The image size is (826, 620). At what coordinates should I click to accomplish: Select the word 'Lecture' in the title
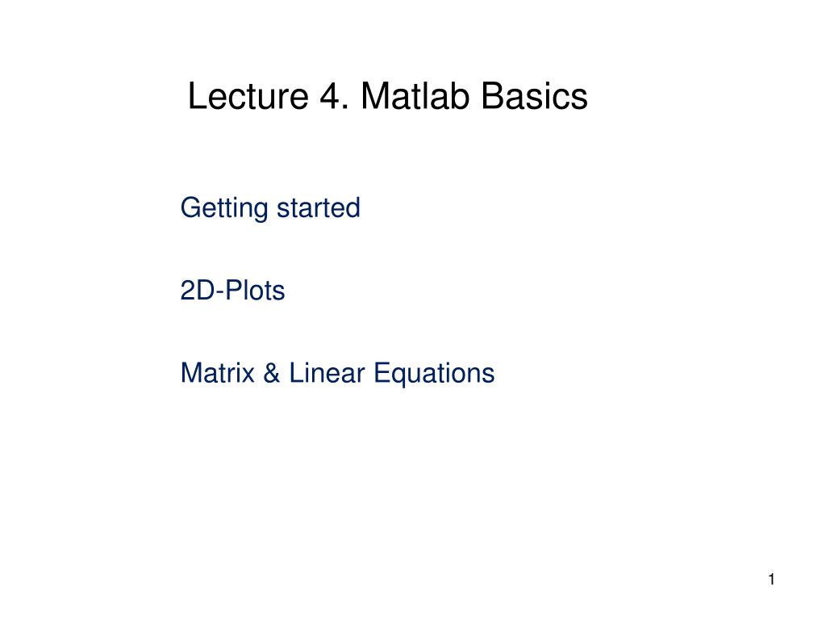pos(248,97)
